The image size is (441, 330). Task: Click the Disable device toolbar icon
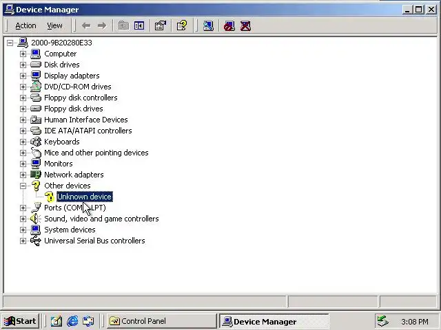tap(229, 26)
